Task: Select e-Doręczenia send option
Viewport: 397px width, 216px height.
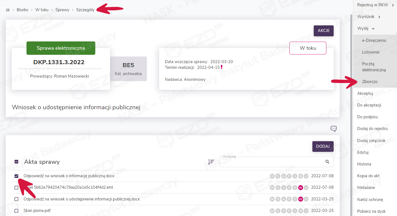Action: pos(374,40)
